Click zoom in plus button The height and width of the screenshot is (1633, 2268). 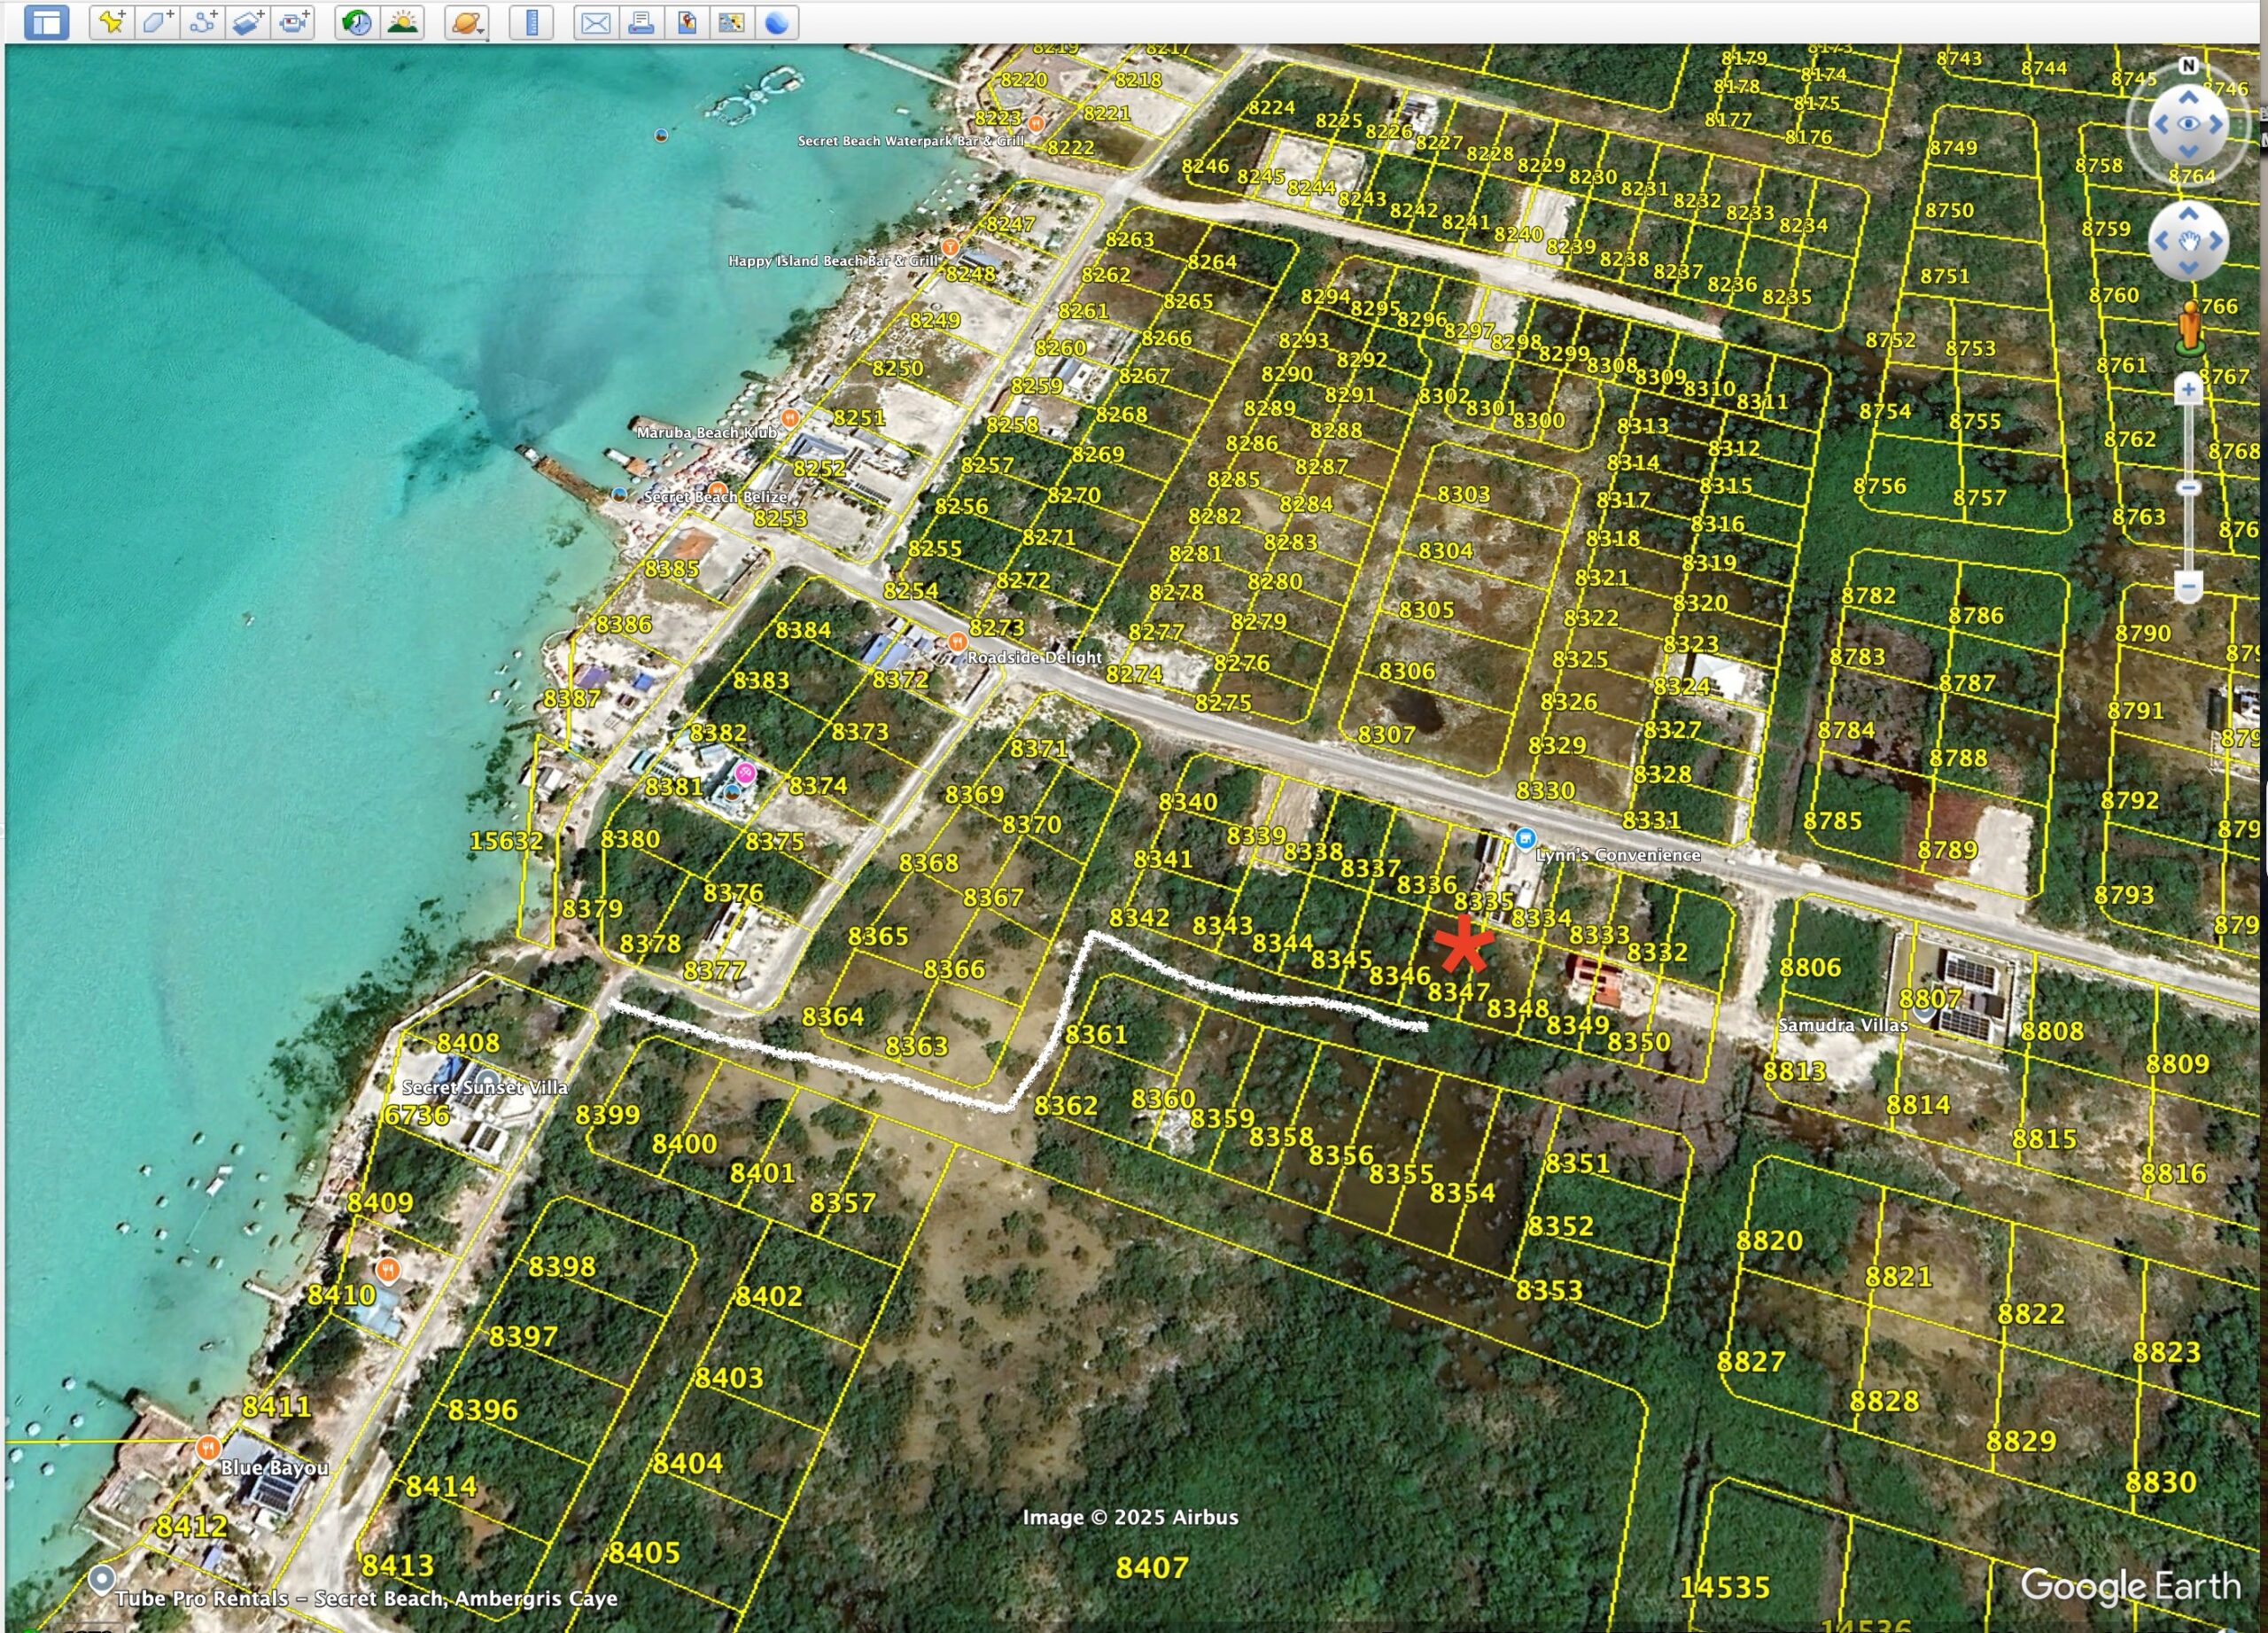(x=2188, y=390)
